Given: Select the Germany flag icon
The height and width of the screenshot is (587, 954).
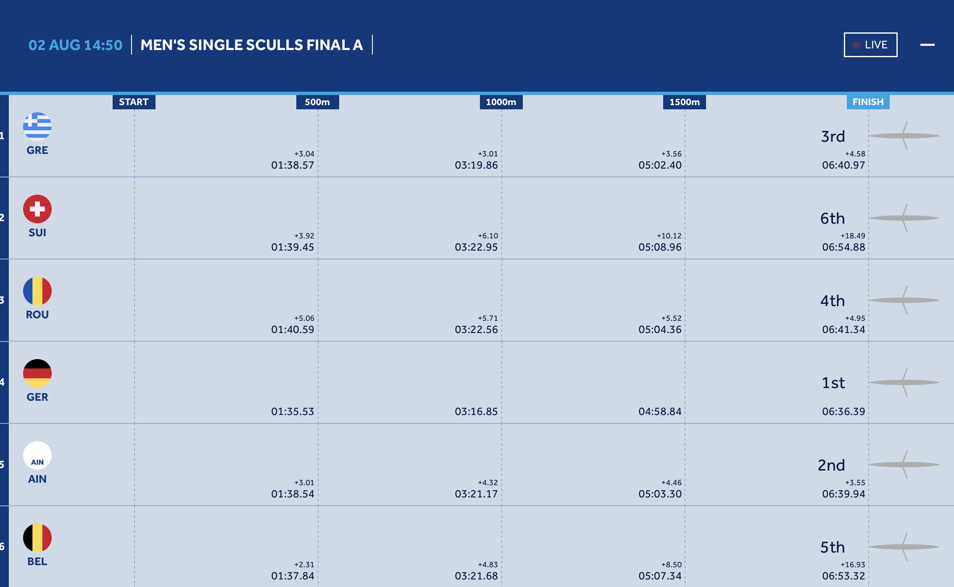Looking at the screenshot, I should [x=37, y=373].
